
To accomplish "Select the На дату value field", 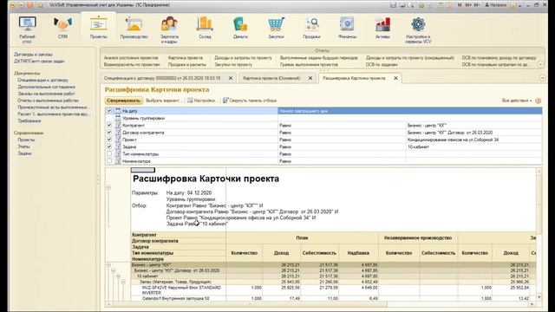I will pyautogui.click(x=410, y=111).
